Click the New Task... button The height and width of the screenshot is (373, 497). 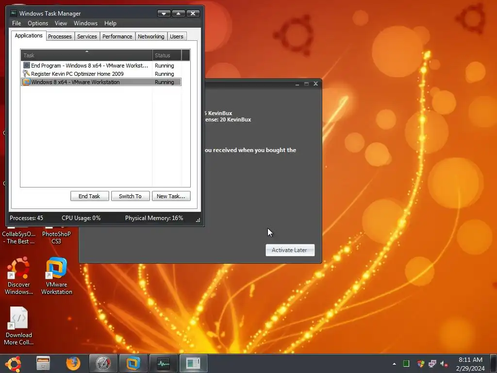click(x=171, y=196)
